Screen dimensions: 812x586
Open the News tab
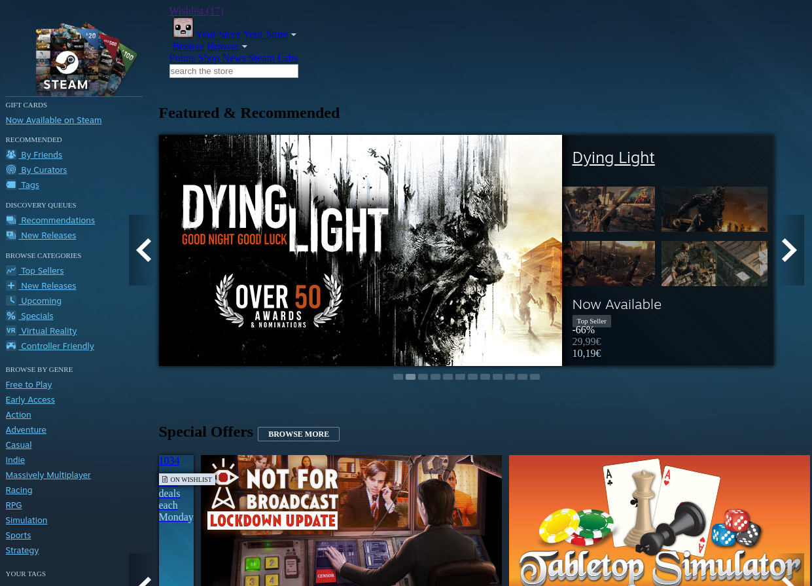point(234,58)
